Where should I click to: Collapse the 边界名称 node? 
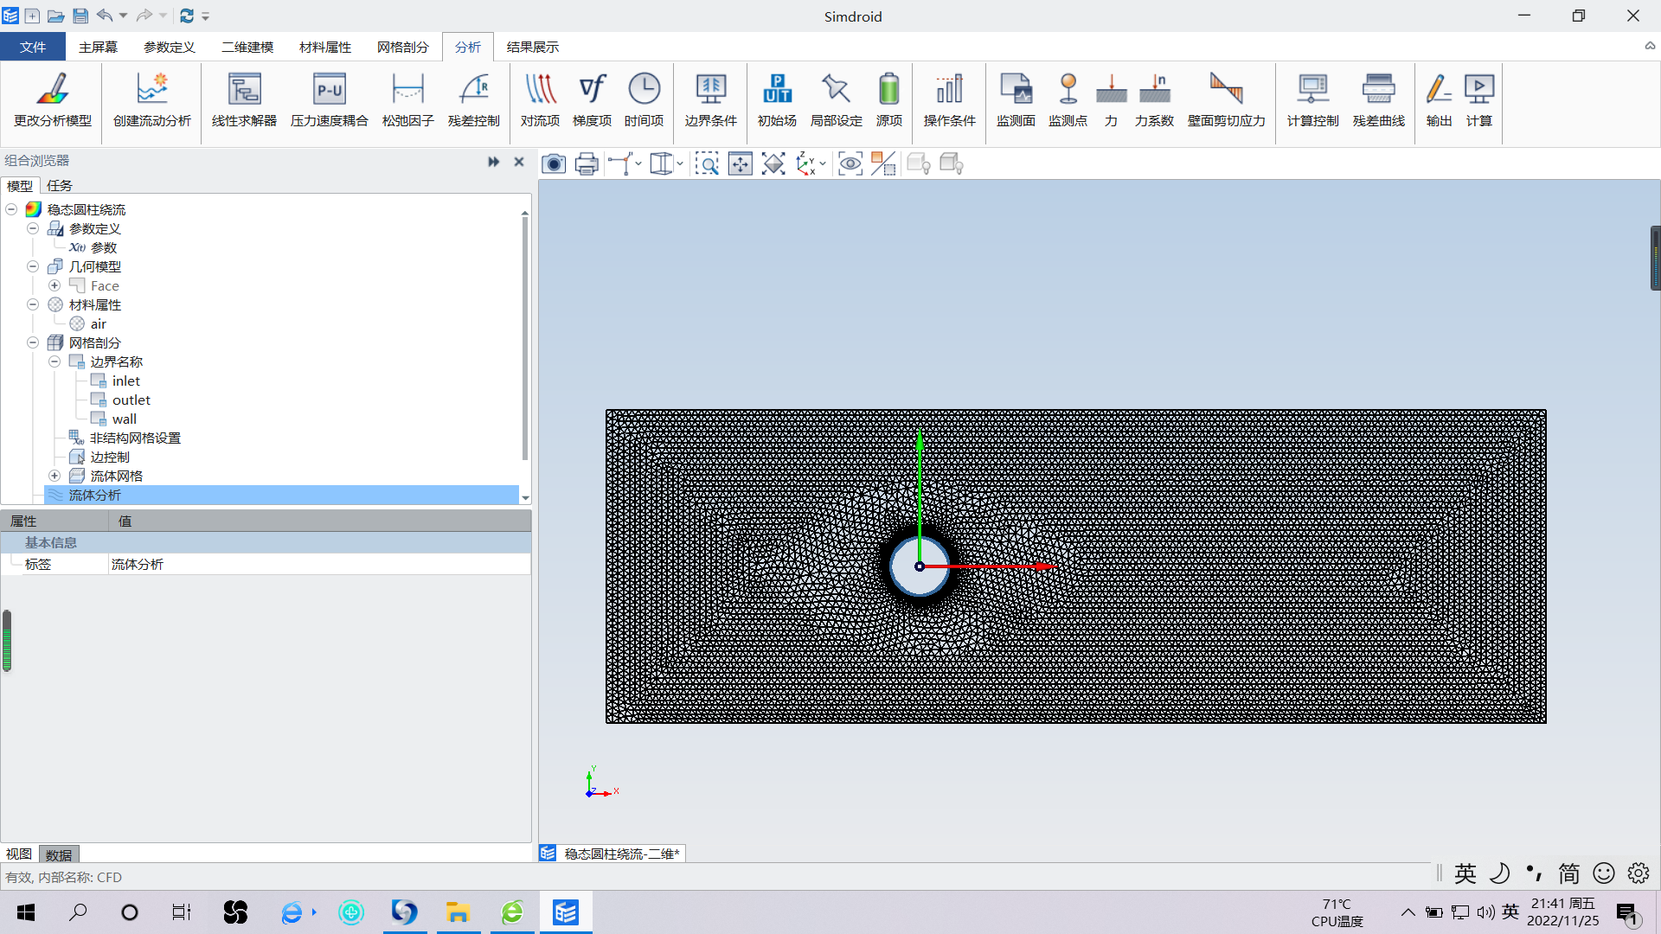click(x=55, y=361)
